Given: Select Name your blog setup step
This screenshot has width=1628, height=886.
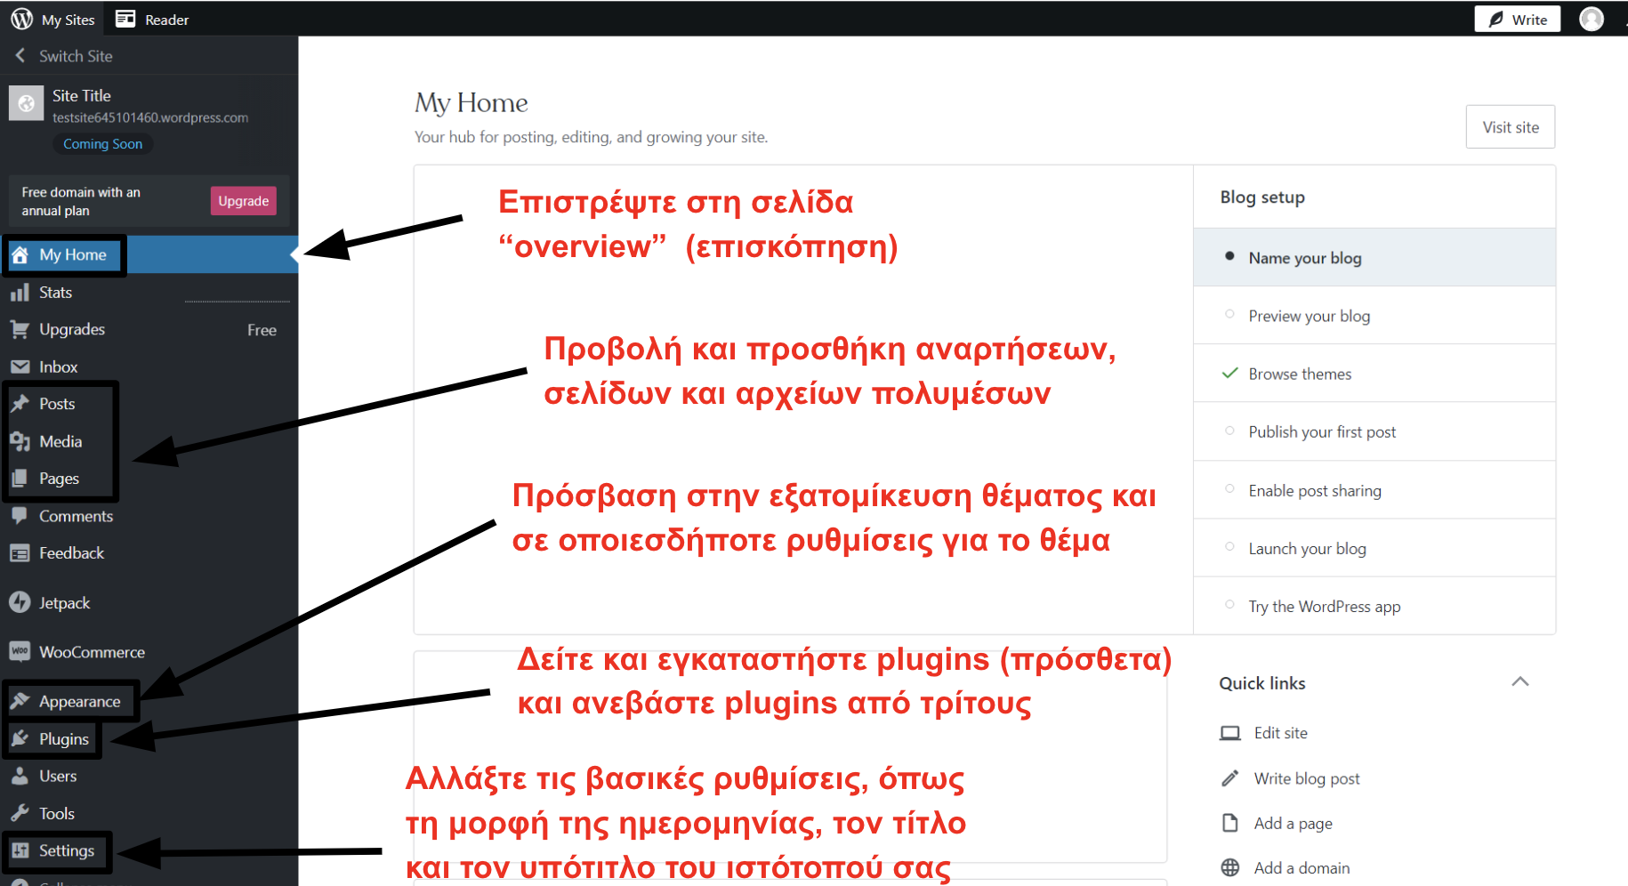Looking at the screenshot, I should tap(1374, 257).
